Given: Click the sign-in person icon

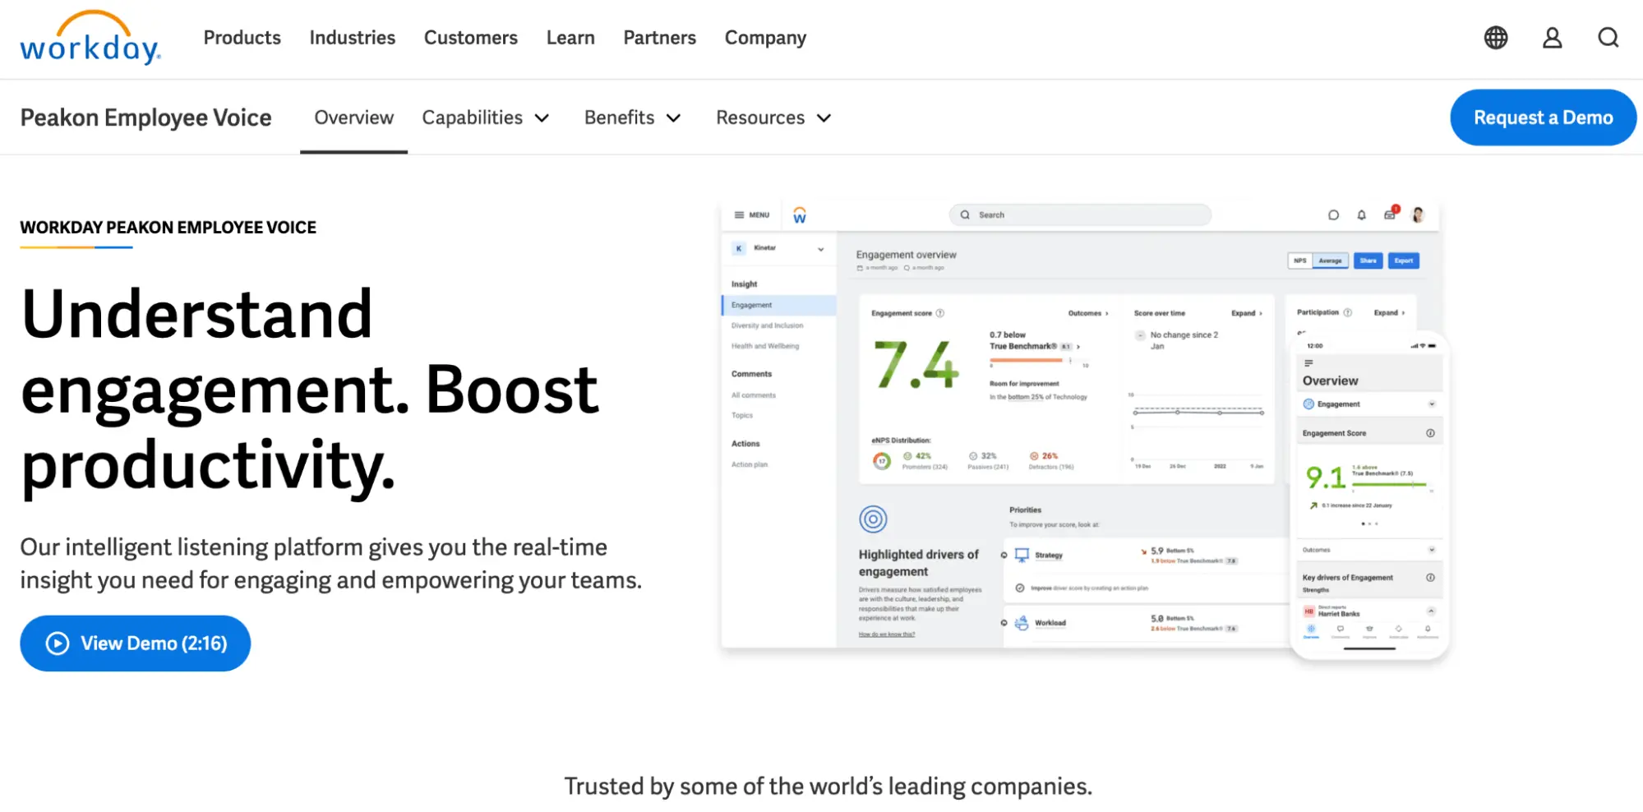Looking at the screenshot, I should coord(1551,38).
